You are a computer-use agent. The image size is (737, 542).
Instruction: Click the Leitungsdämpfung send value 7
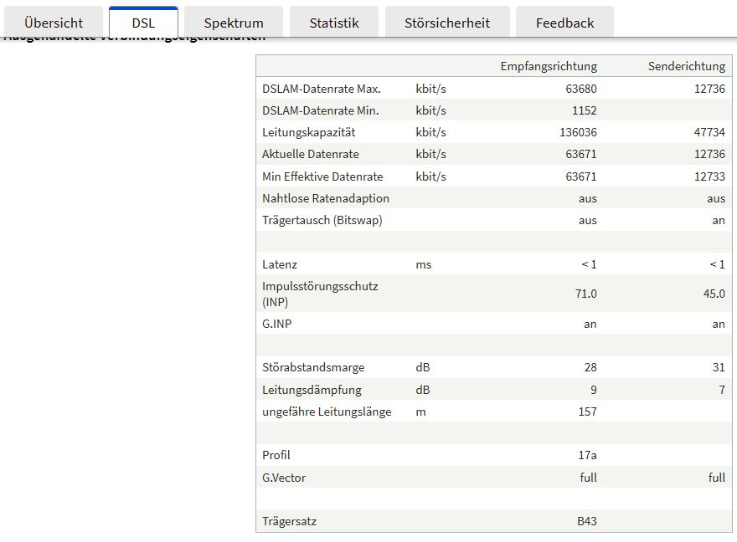pyautogui.click(x=722, y=390)
